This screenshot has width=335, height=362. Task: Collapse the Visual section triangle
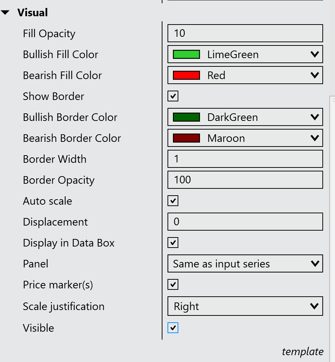(x=5, y=13)
